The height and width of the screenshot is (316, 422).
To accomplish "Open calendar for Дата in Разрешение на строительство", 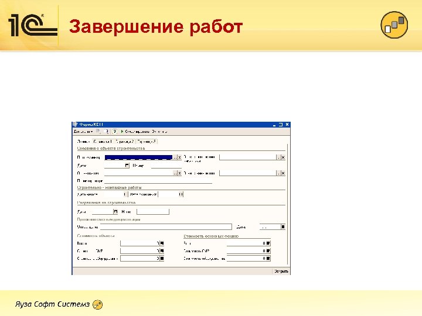I will coord(115,212).
